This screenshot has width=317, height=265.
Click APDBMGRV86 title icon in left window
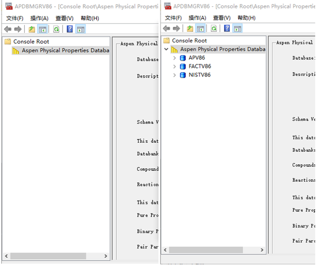(x=8, y=6)
